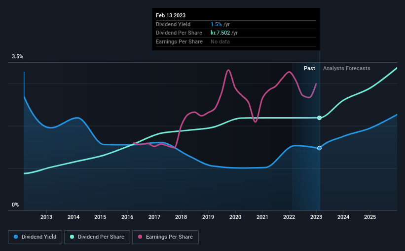Click the 3.5% y-axis label
The image size is (405, 251).
pos(17,56)
